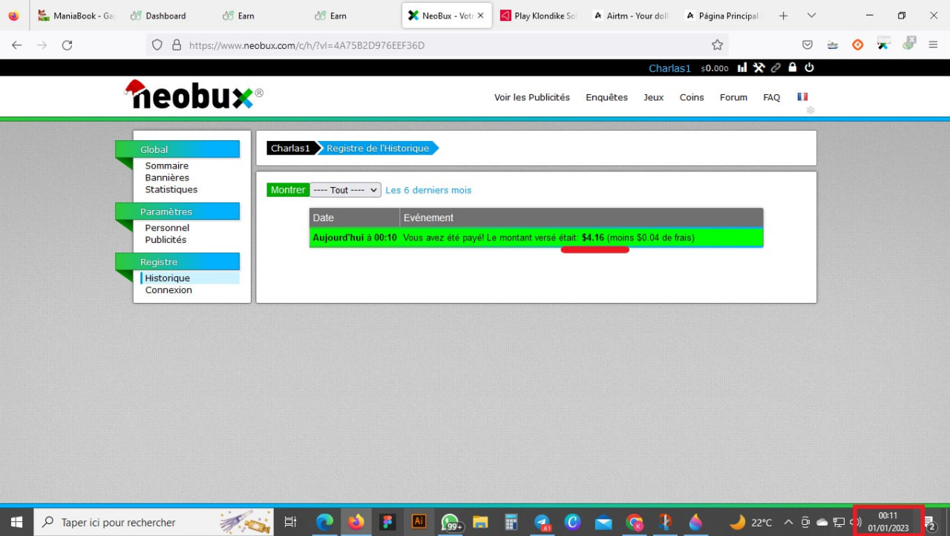Click the Charlas1 username link in header
This screenshot has width=950, height=536.
[x=669, y=68]
